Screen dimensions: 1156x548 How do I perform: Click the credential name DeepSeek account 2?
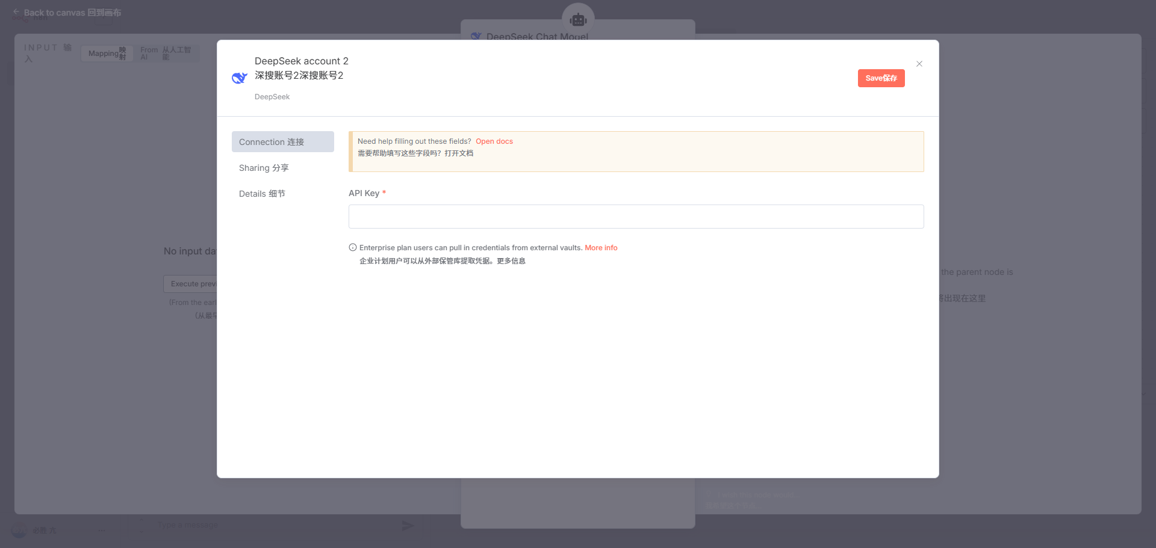pyautogui.click(x=302, y=61)
